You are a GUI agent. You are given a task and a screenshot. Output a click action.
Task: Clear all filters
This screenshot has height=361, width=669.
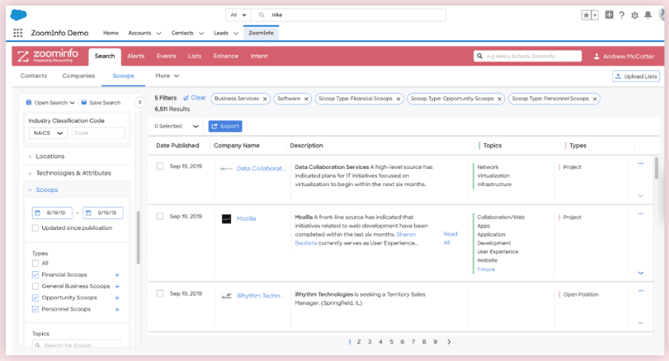point(195,98)
